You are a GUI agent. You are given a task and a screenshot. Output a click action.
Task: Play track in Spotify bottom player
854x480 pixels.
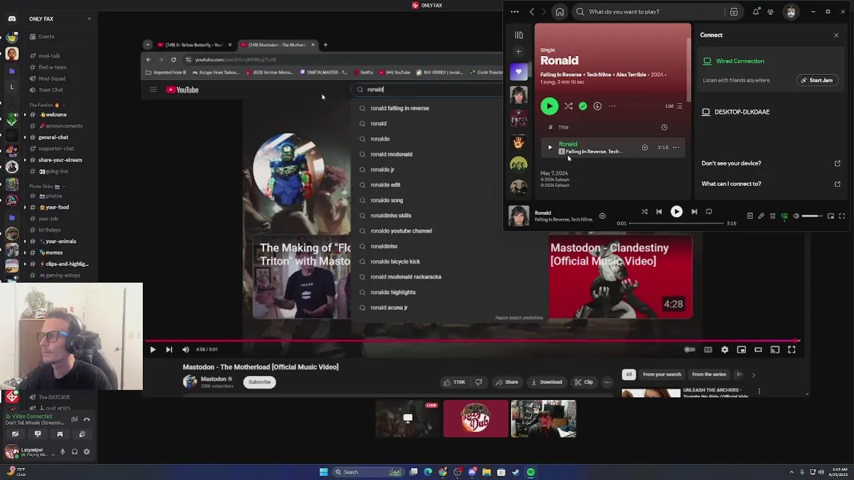pos(677,212)
